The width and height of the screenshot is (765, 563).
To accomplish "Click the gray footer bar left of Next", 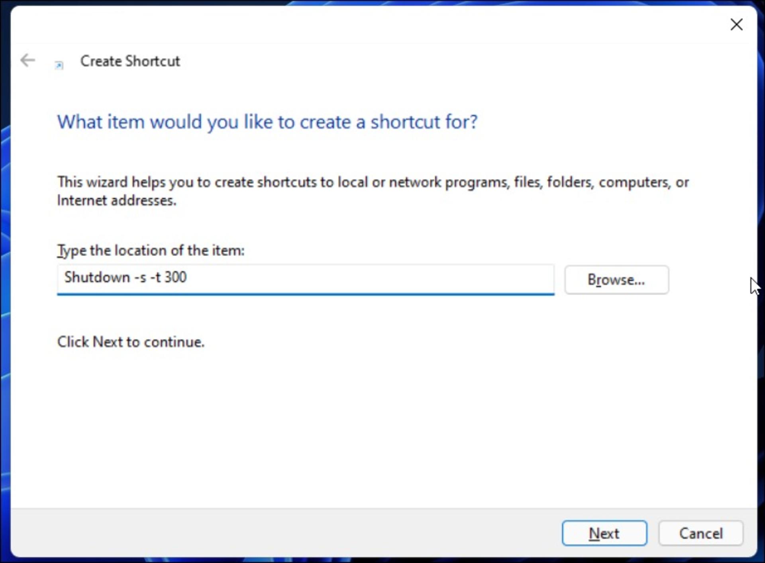I will 279,533.
